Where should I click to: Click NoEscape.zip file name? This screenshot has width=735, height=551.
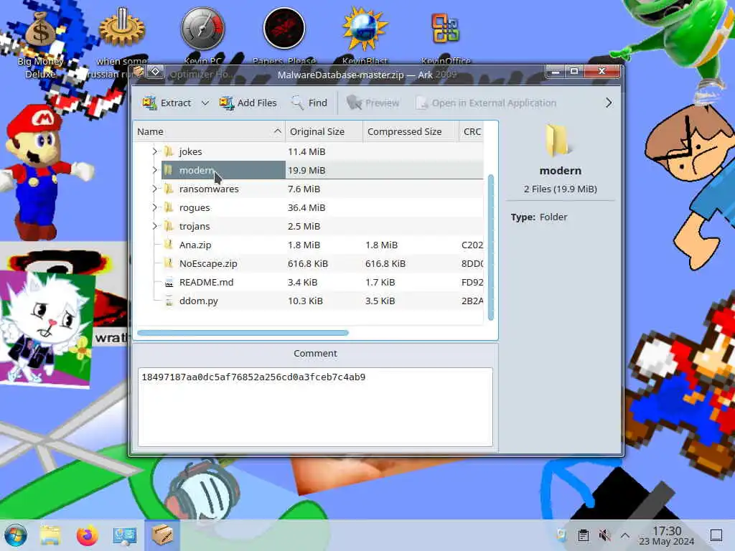point(208,263)
